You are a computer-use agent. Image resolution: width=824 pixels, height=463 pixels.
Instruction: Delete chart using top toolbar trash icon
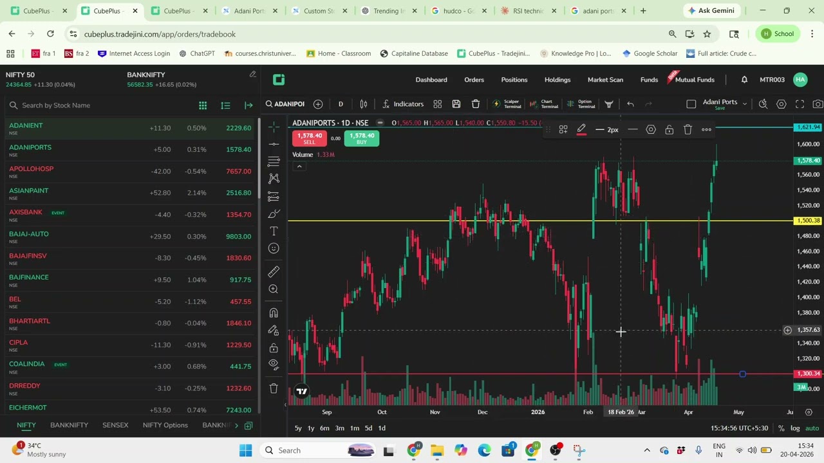[x=476, y=104]
